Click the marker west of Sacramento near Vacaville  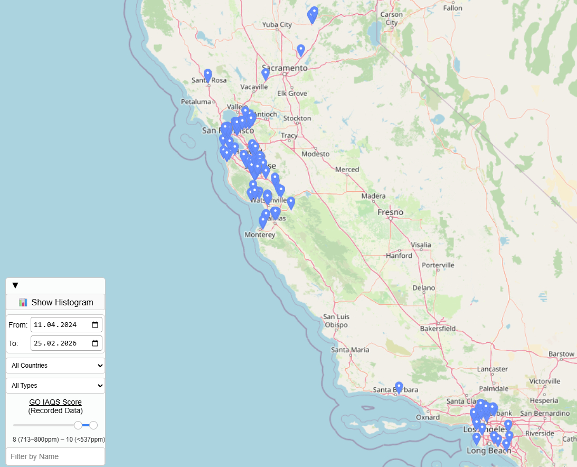(266, 74)
